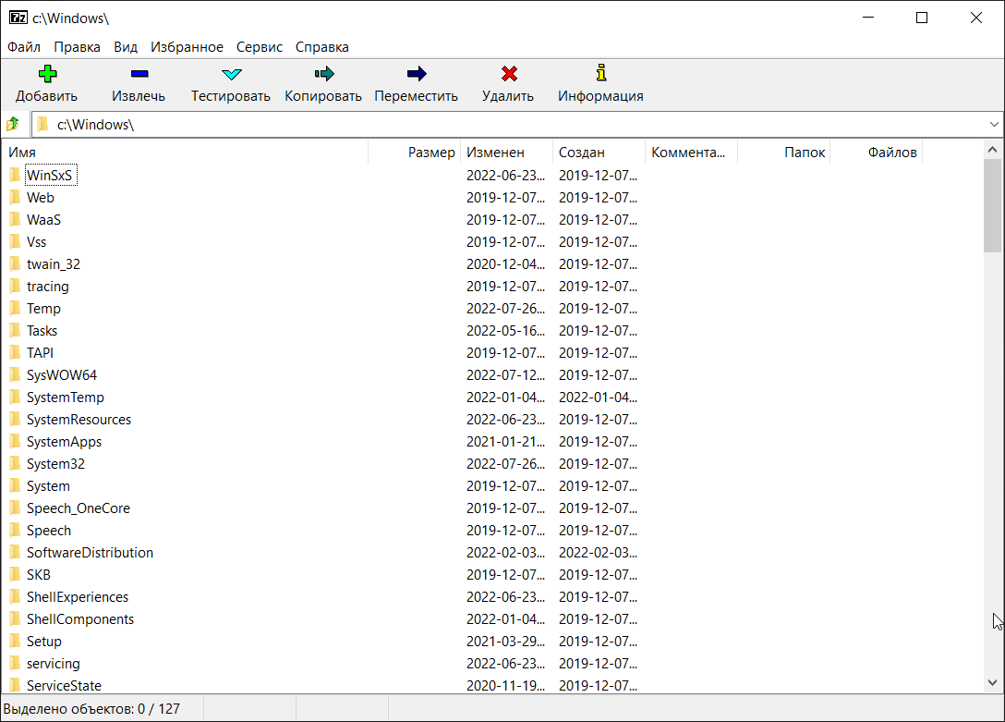The height and width of the screenshot is (722, 1005).
Task: Expand the address bar path dropdown
Action: (x=994, y=125)
